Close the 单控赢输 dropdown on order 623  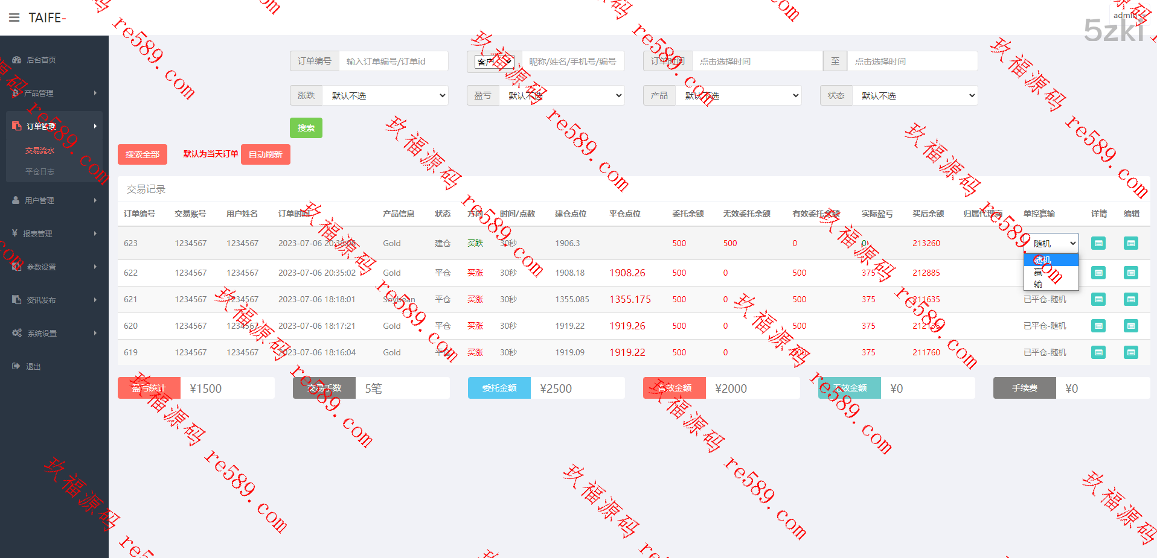tap(1051, 243)
